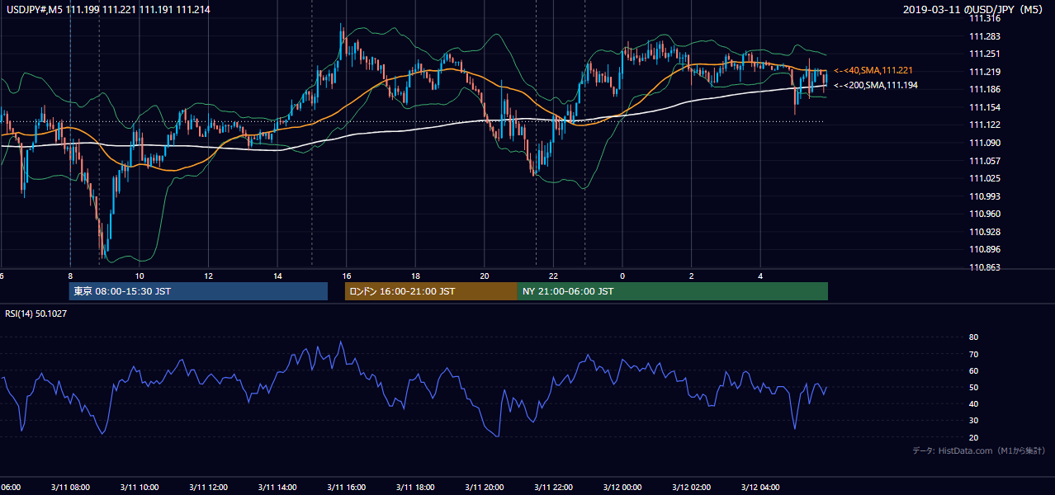The height and width of the screenshot is (495, 1055).
Task: Click RSI scale value 80
Action: point(973,337)
